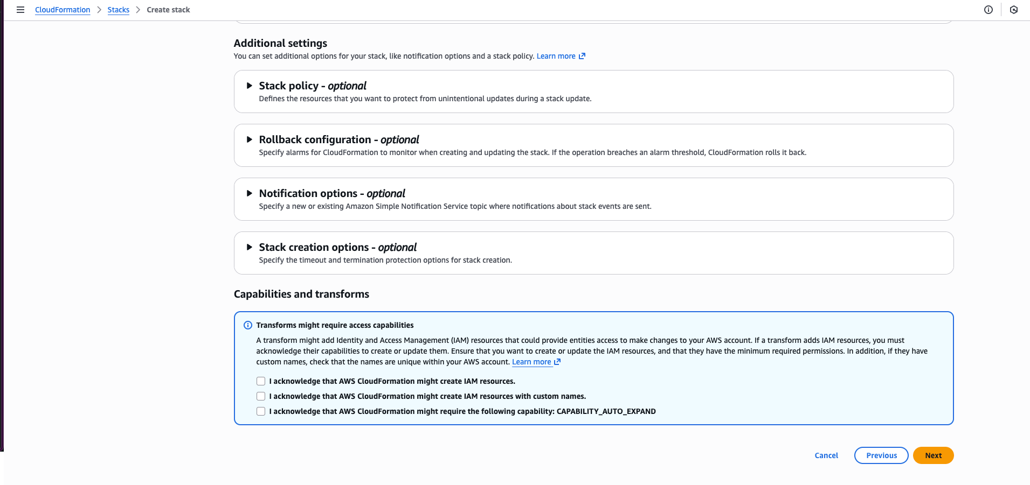Click the Previous button
The width and height of the screenshot is (1030, 485).
(x=881, y=455)
